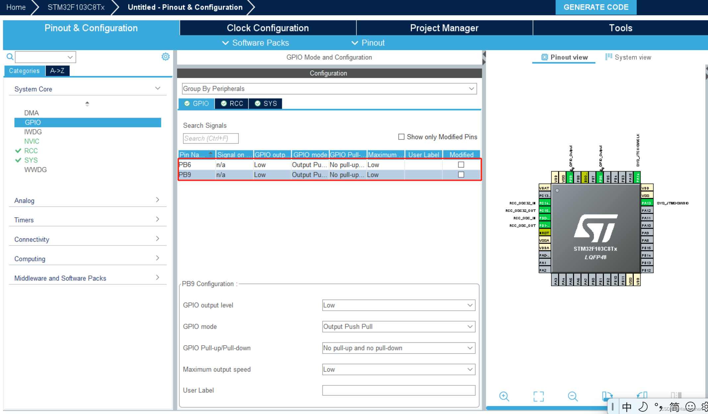
Task: Click the split panel collapse arrows icon
Action: click(484, 58)
